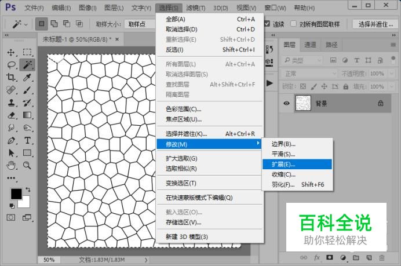
Task: Select the Horizontal Type tool
Action: pyautogui.click(x=27, y=140)
